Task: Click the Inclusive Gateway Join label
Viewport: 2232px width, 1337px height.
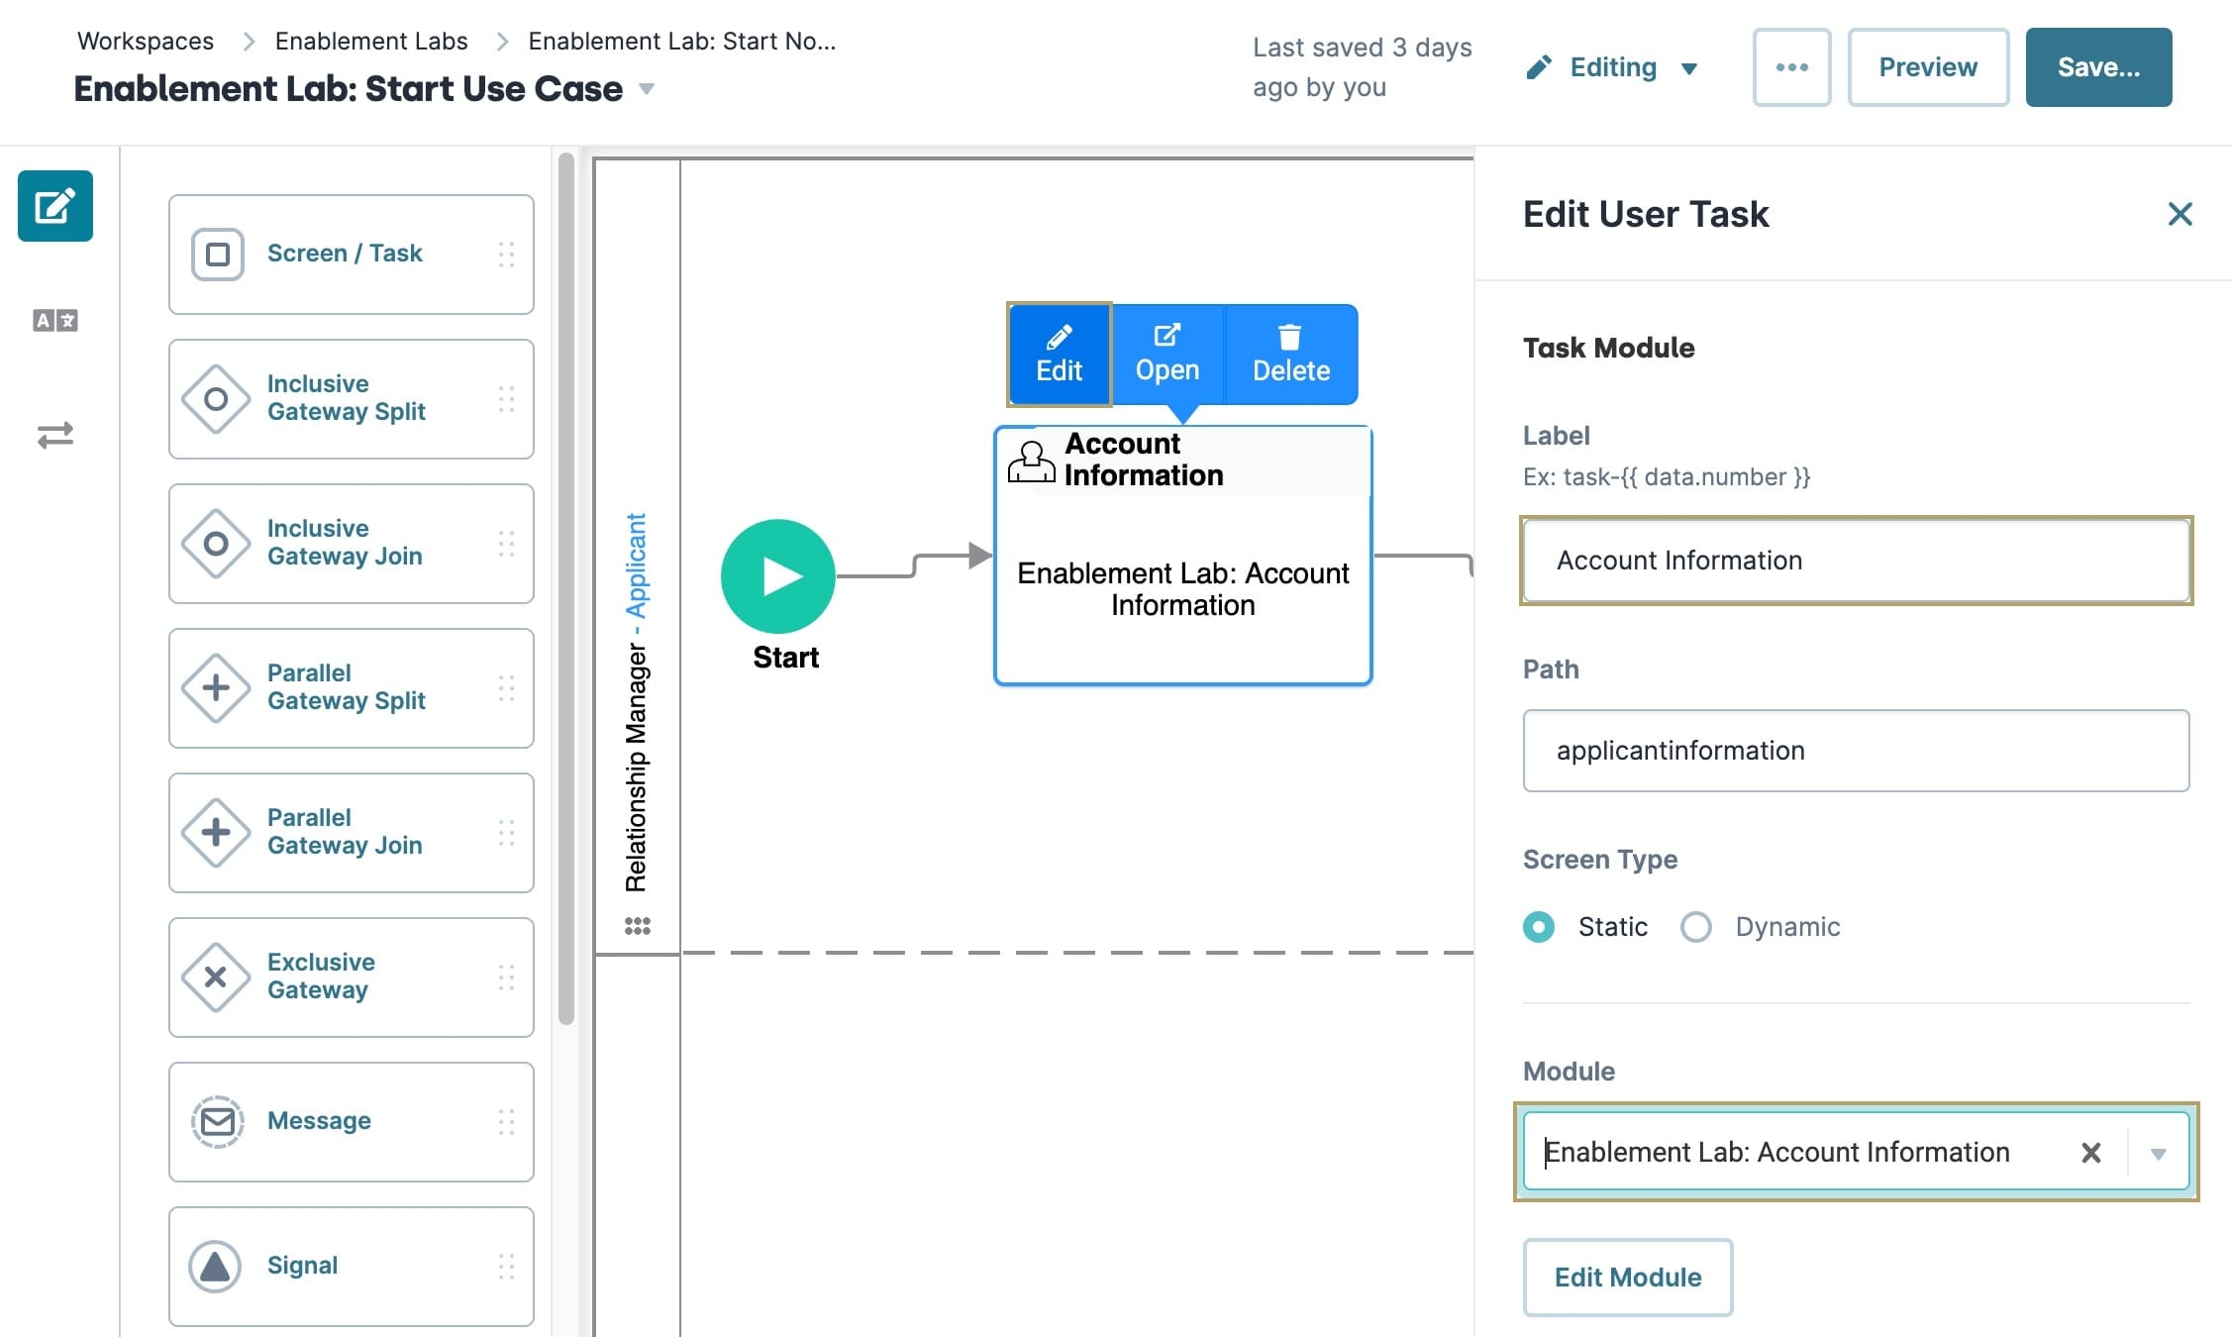Action: click(x=345, y=543)
